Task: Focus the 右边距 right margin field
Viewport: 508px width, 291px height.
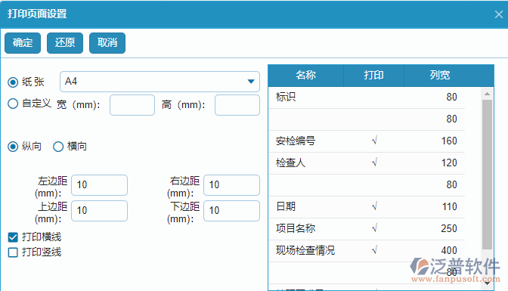Action: (x=231, y=185)
